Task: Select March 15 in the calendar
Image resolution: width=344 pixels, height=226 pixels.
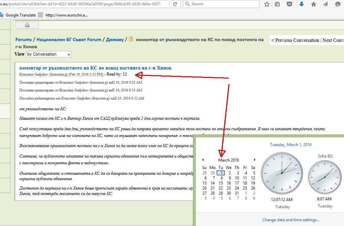Action: tap(221, 183)
